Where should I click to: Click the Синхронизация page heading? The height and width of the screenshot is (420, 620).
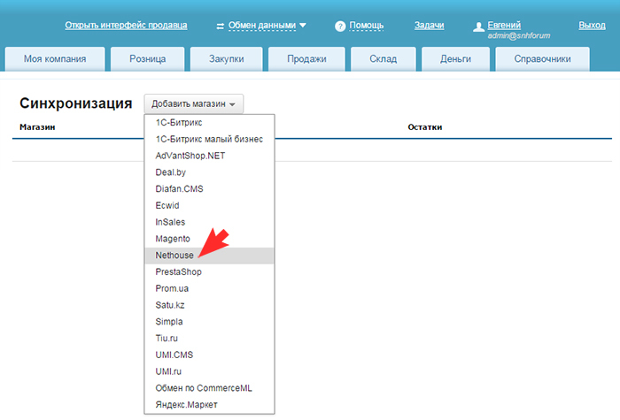tap(76, 103)
